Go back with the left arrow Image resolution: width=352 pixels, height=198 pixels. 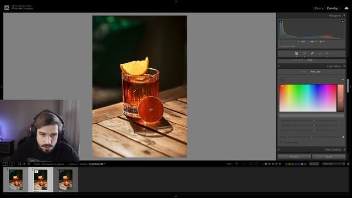[x=24, y=164]
